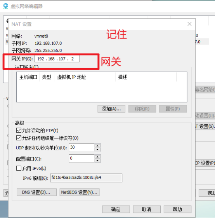Click the 网关 IP address field
This screenshot has height=218, width=215.
point(57,59)
